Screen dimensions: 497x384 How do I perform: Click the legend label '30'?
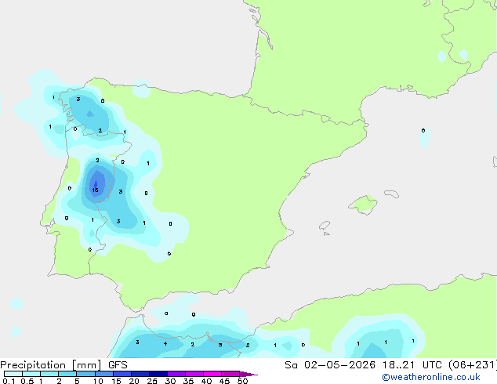[170, 381]
